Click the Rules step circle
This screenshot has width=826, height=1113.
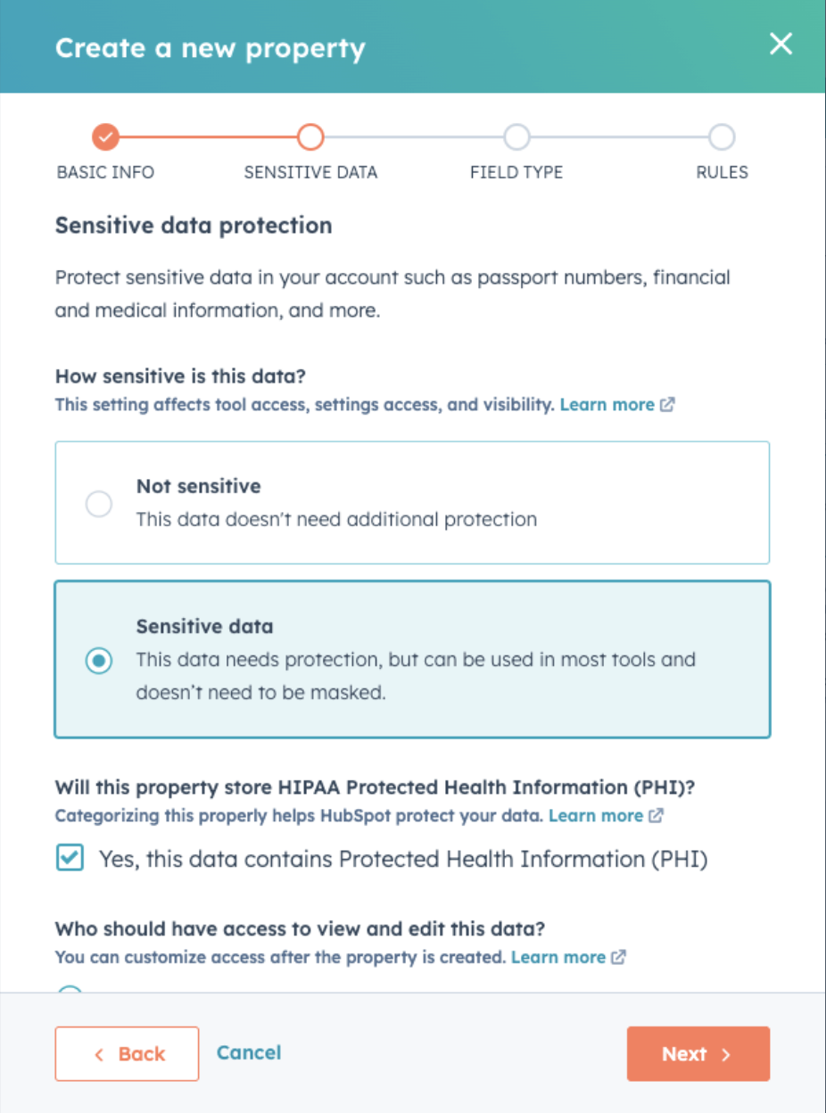coord(721,137)
